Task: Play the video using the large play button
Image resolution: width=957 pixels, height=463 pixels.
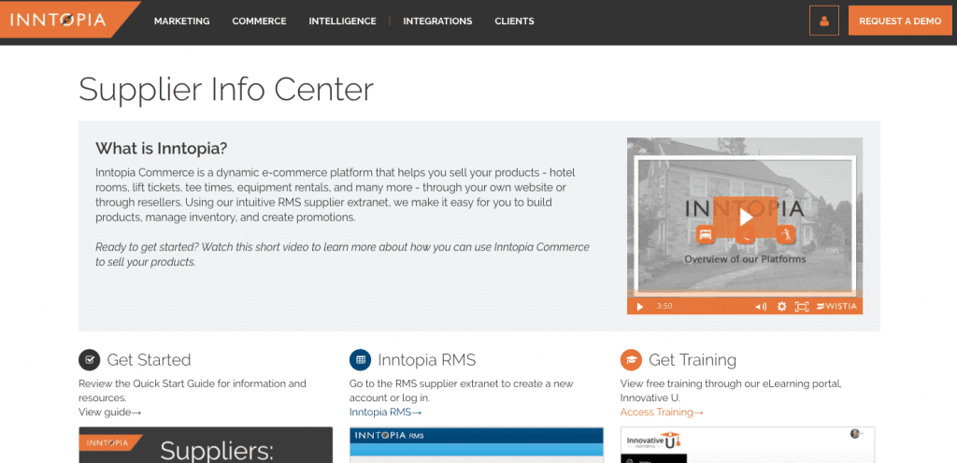Action: 745,217
